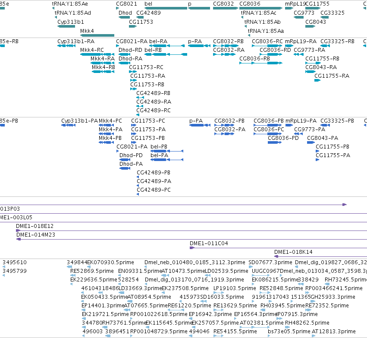Image resolution: width=367 pixels, height=338 pixels.
Task: Open the DME1-018E12 clone label
Action: pos(35,226)
